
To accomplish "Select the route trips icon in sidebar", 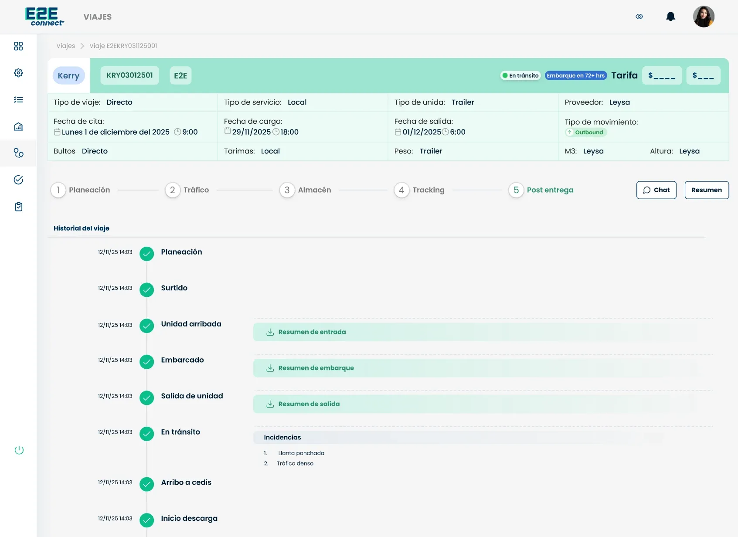I will (x=18, y=153).
